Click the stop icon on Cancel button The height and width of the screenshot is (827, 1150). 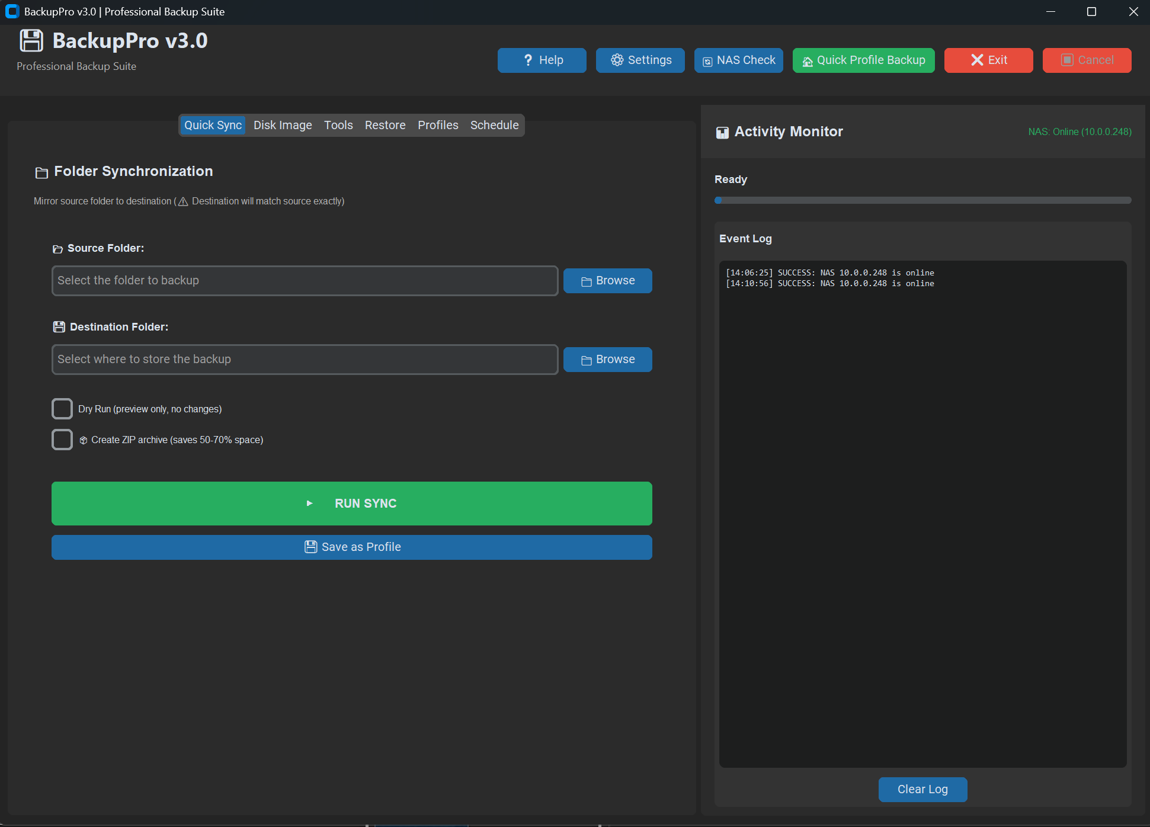(1067, 60)
